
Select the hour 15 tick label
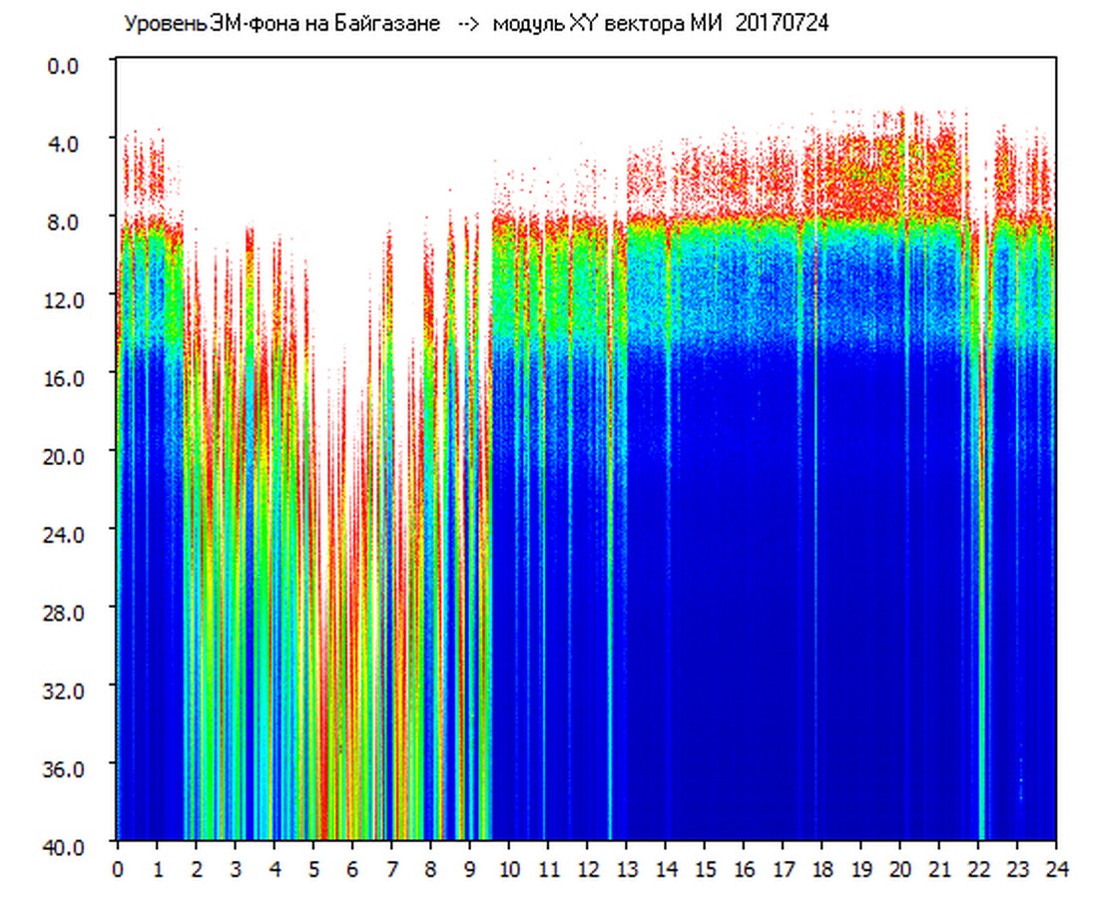pos(705,869)
